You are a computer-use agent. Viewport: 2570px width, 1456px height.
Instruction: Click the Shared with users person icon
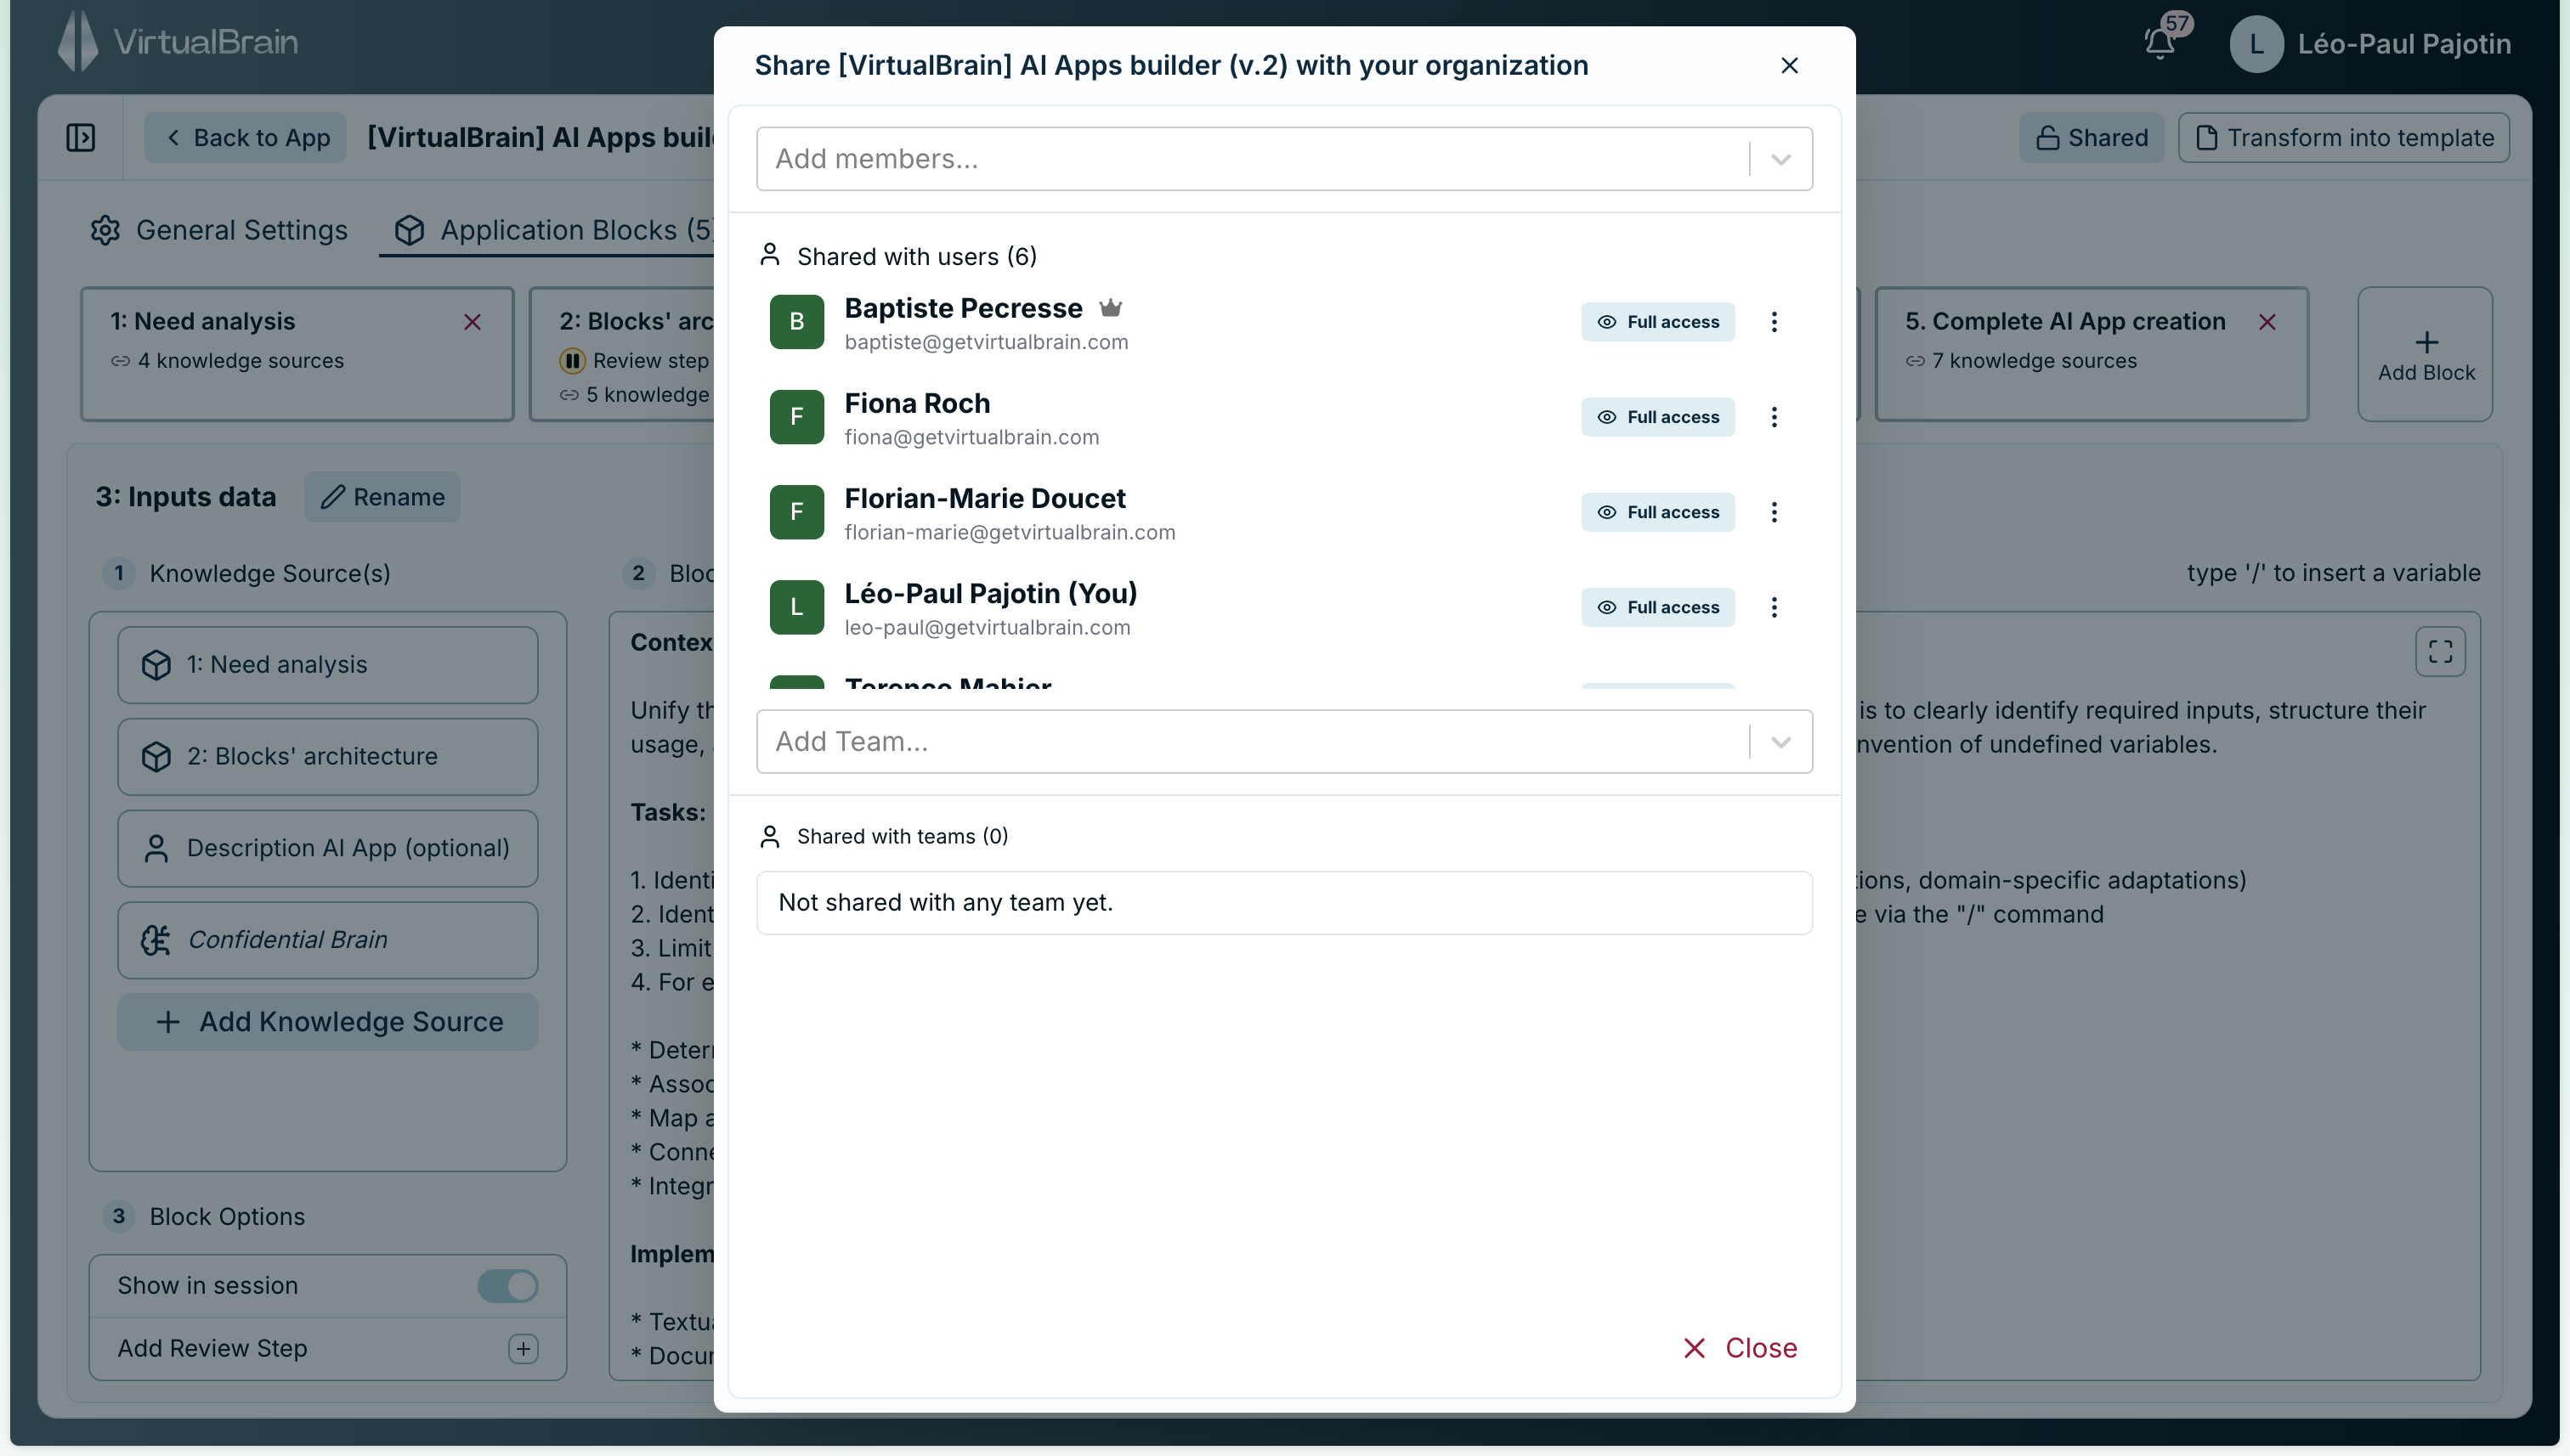pyautogui.click(x=769, y=255)
